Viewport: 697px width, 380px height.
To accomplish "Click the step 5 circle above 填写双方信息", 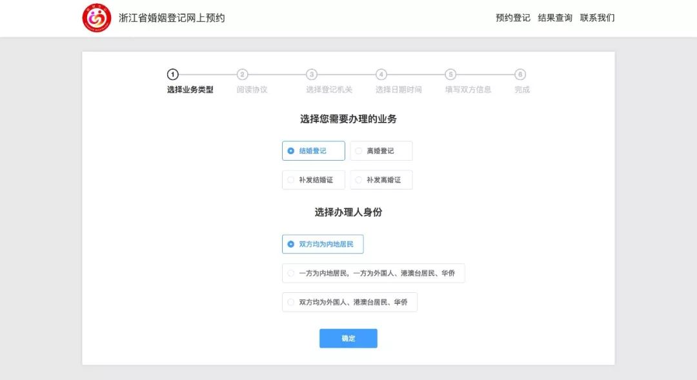I will (x=451, y=74).
